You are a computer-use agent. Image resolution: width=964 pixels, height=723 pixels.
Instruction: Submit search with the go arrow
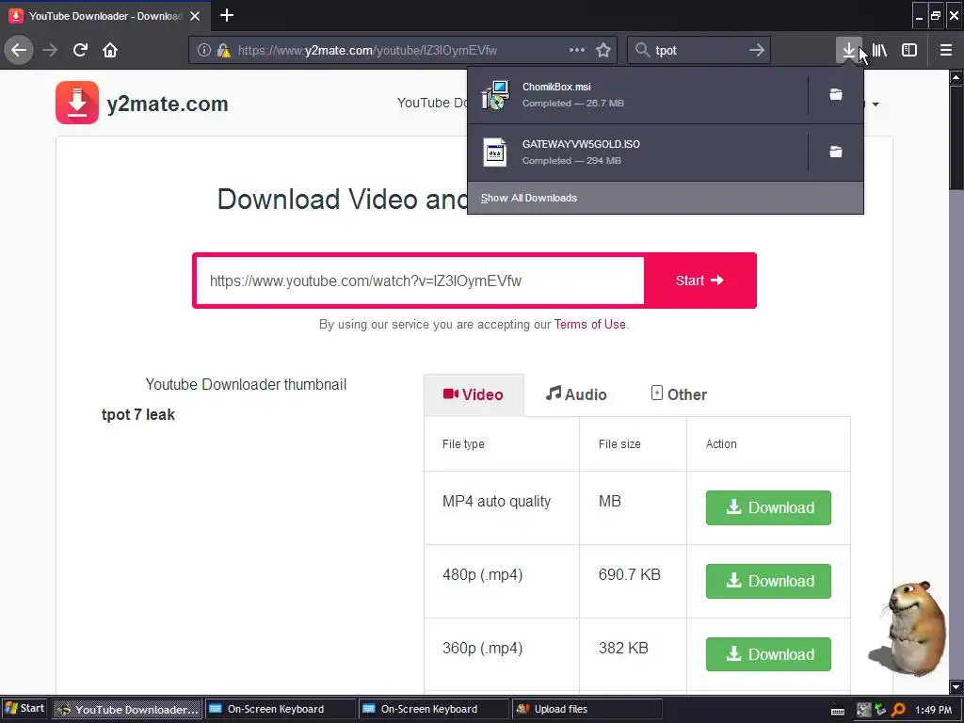757,50
